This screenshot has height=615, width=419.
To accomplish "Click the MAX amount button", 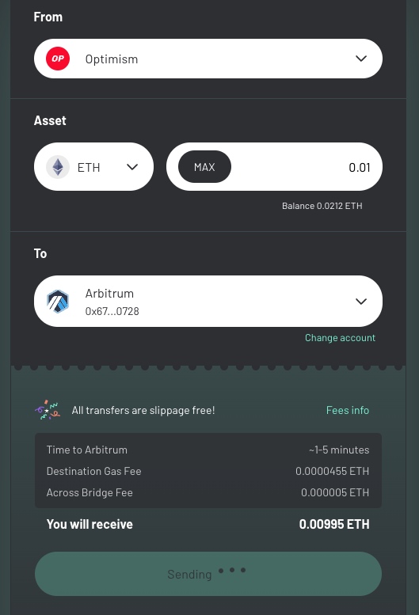I will click(204, 167).
